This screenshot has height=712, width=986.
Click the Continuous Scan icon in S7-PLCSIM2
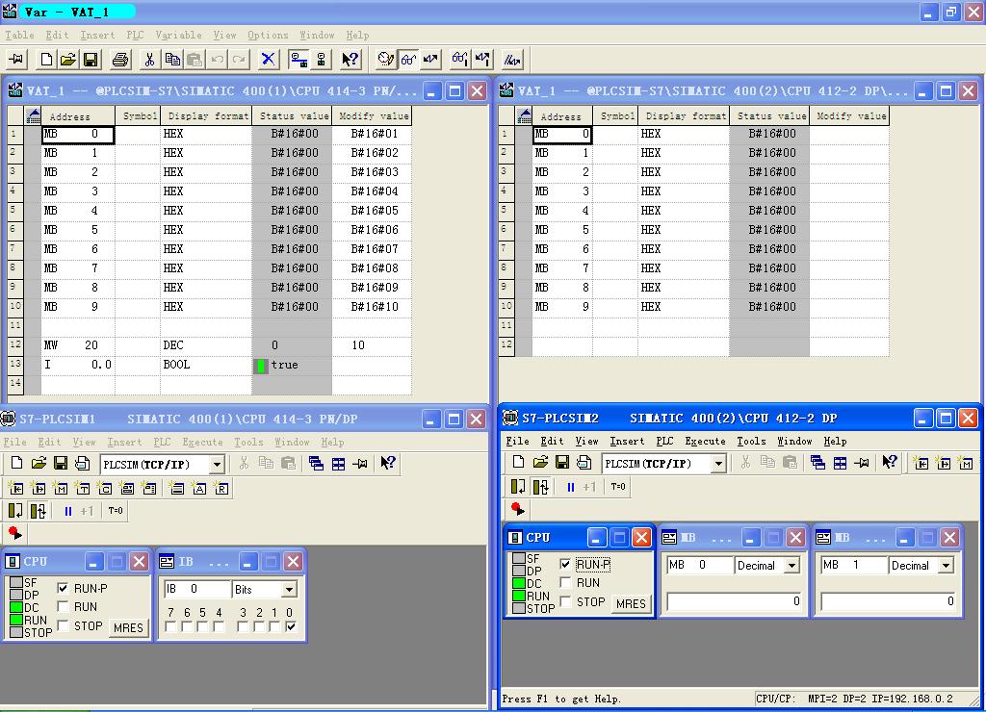(x=540, y=487)
